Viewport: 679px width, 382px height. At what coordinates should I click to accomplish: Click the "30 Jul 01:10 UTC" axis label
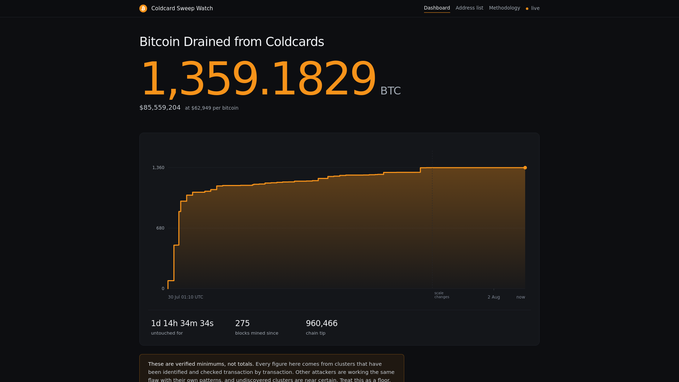pyautogui.click(x=186, y=297)
